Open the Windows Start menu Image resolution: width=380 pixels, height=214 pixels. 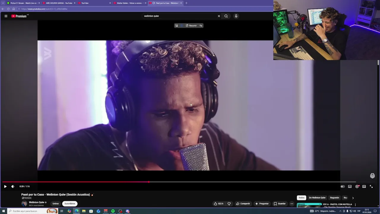click(x=4, y=211)
